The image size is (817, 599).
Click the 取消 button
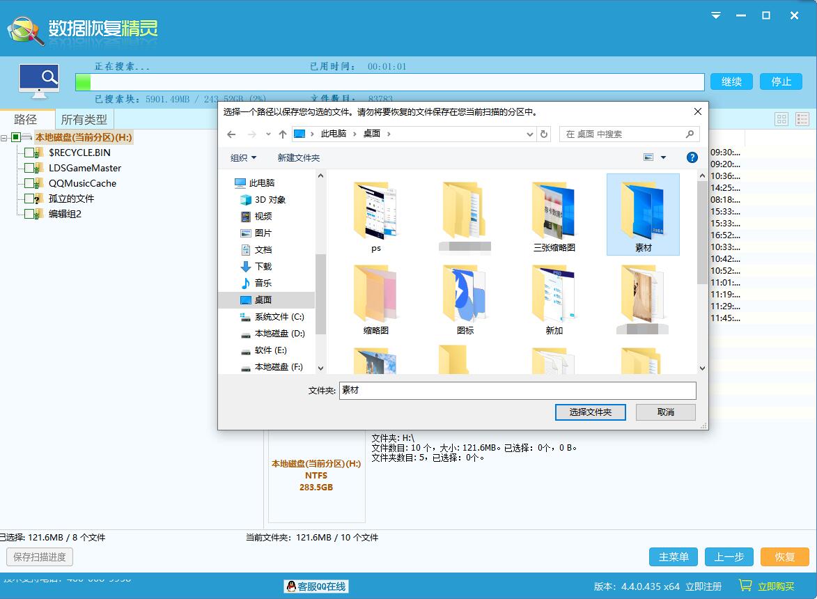point(665,412)
